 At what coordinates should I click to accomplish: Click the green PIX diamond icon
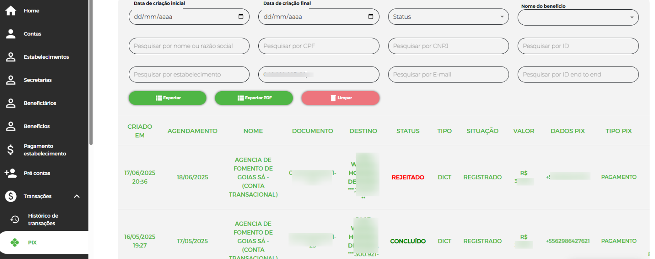point(15,242)
